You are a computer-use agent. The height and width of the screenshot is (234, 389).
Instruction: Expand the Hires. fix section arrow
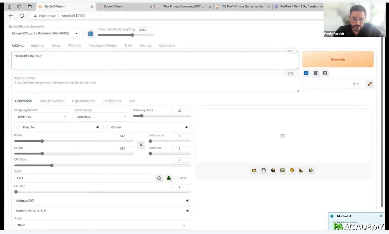pos(97,127)
